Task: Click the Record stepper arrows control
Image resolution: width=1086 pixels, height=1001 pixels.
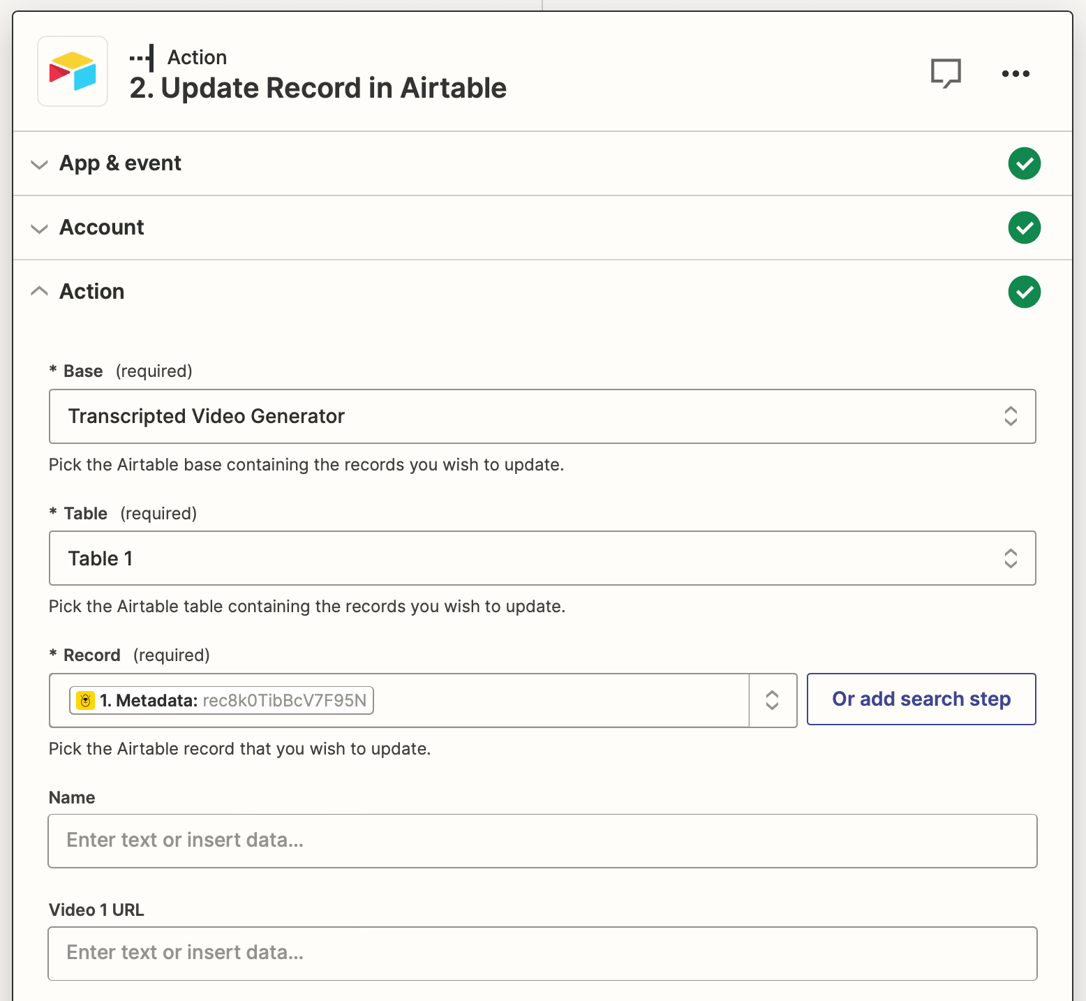Action: click(773, 700)
